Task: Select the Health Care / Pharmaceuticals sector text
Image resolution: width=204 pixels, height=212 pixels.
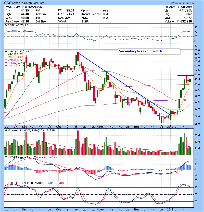Action: click(24, 7)
